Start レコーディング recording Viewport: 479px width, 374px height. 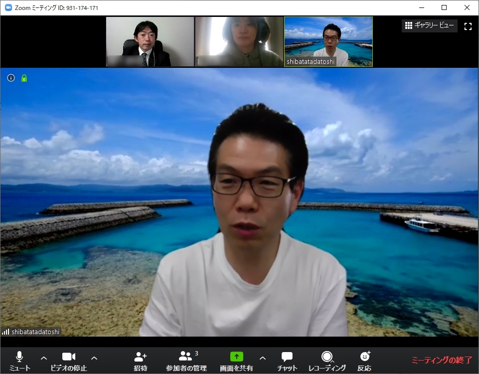327,357
